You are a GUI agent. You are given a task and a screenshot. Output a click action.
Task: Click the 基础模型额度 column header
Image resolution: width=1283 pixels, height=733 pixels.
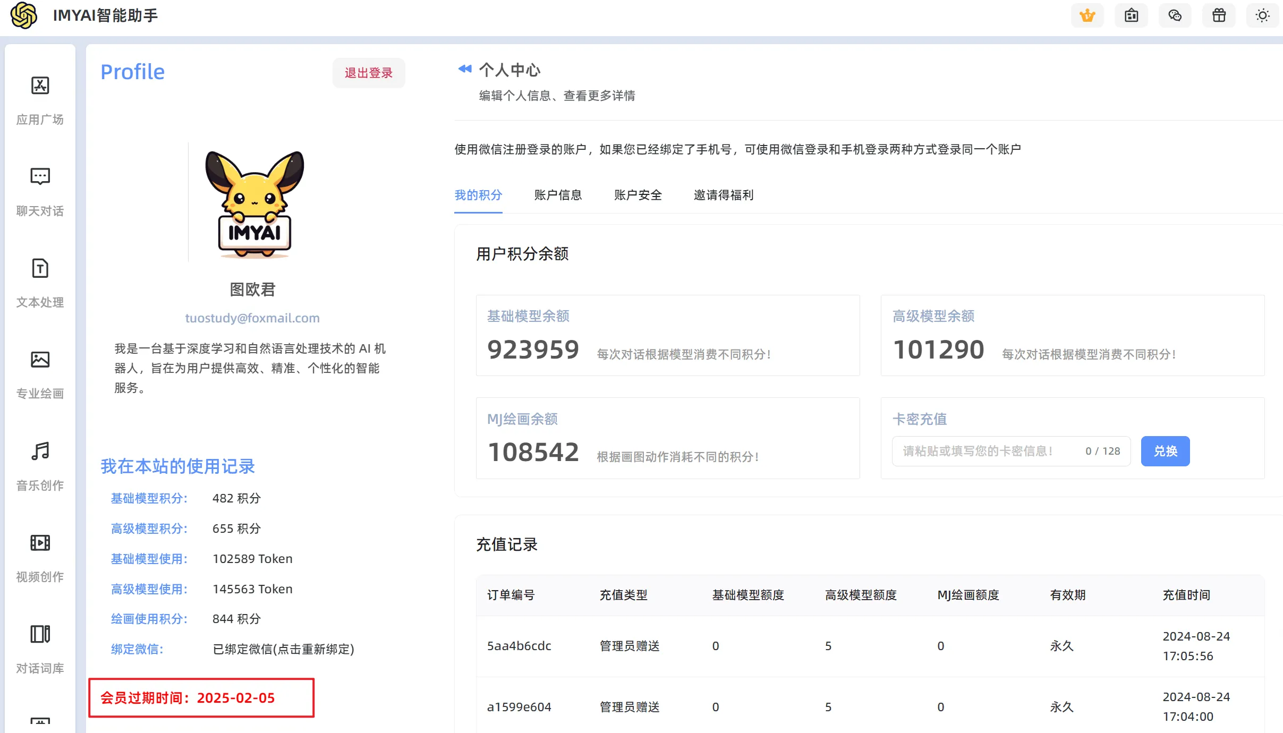point(748,595)
